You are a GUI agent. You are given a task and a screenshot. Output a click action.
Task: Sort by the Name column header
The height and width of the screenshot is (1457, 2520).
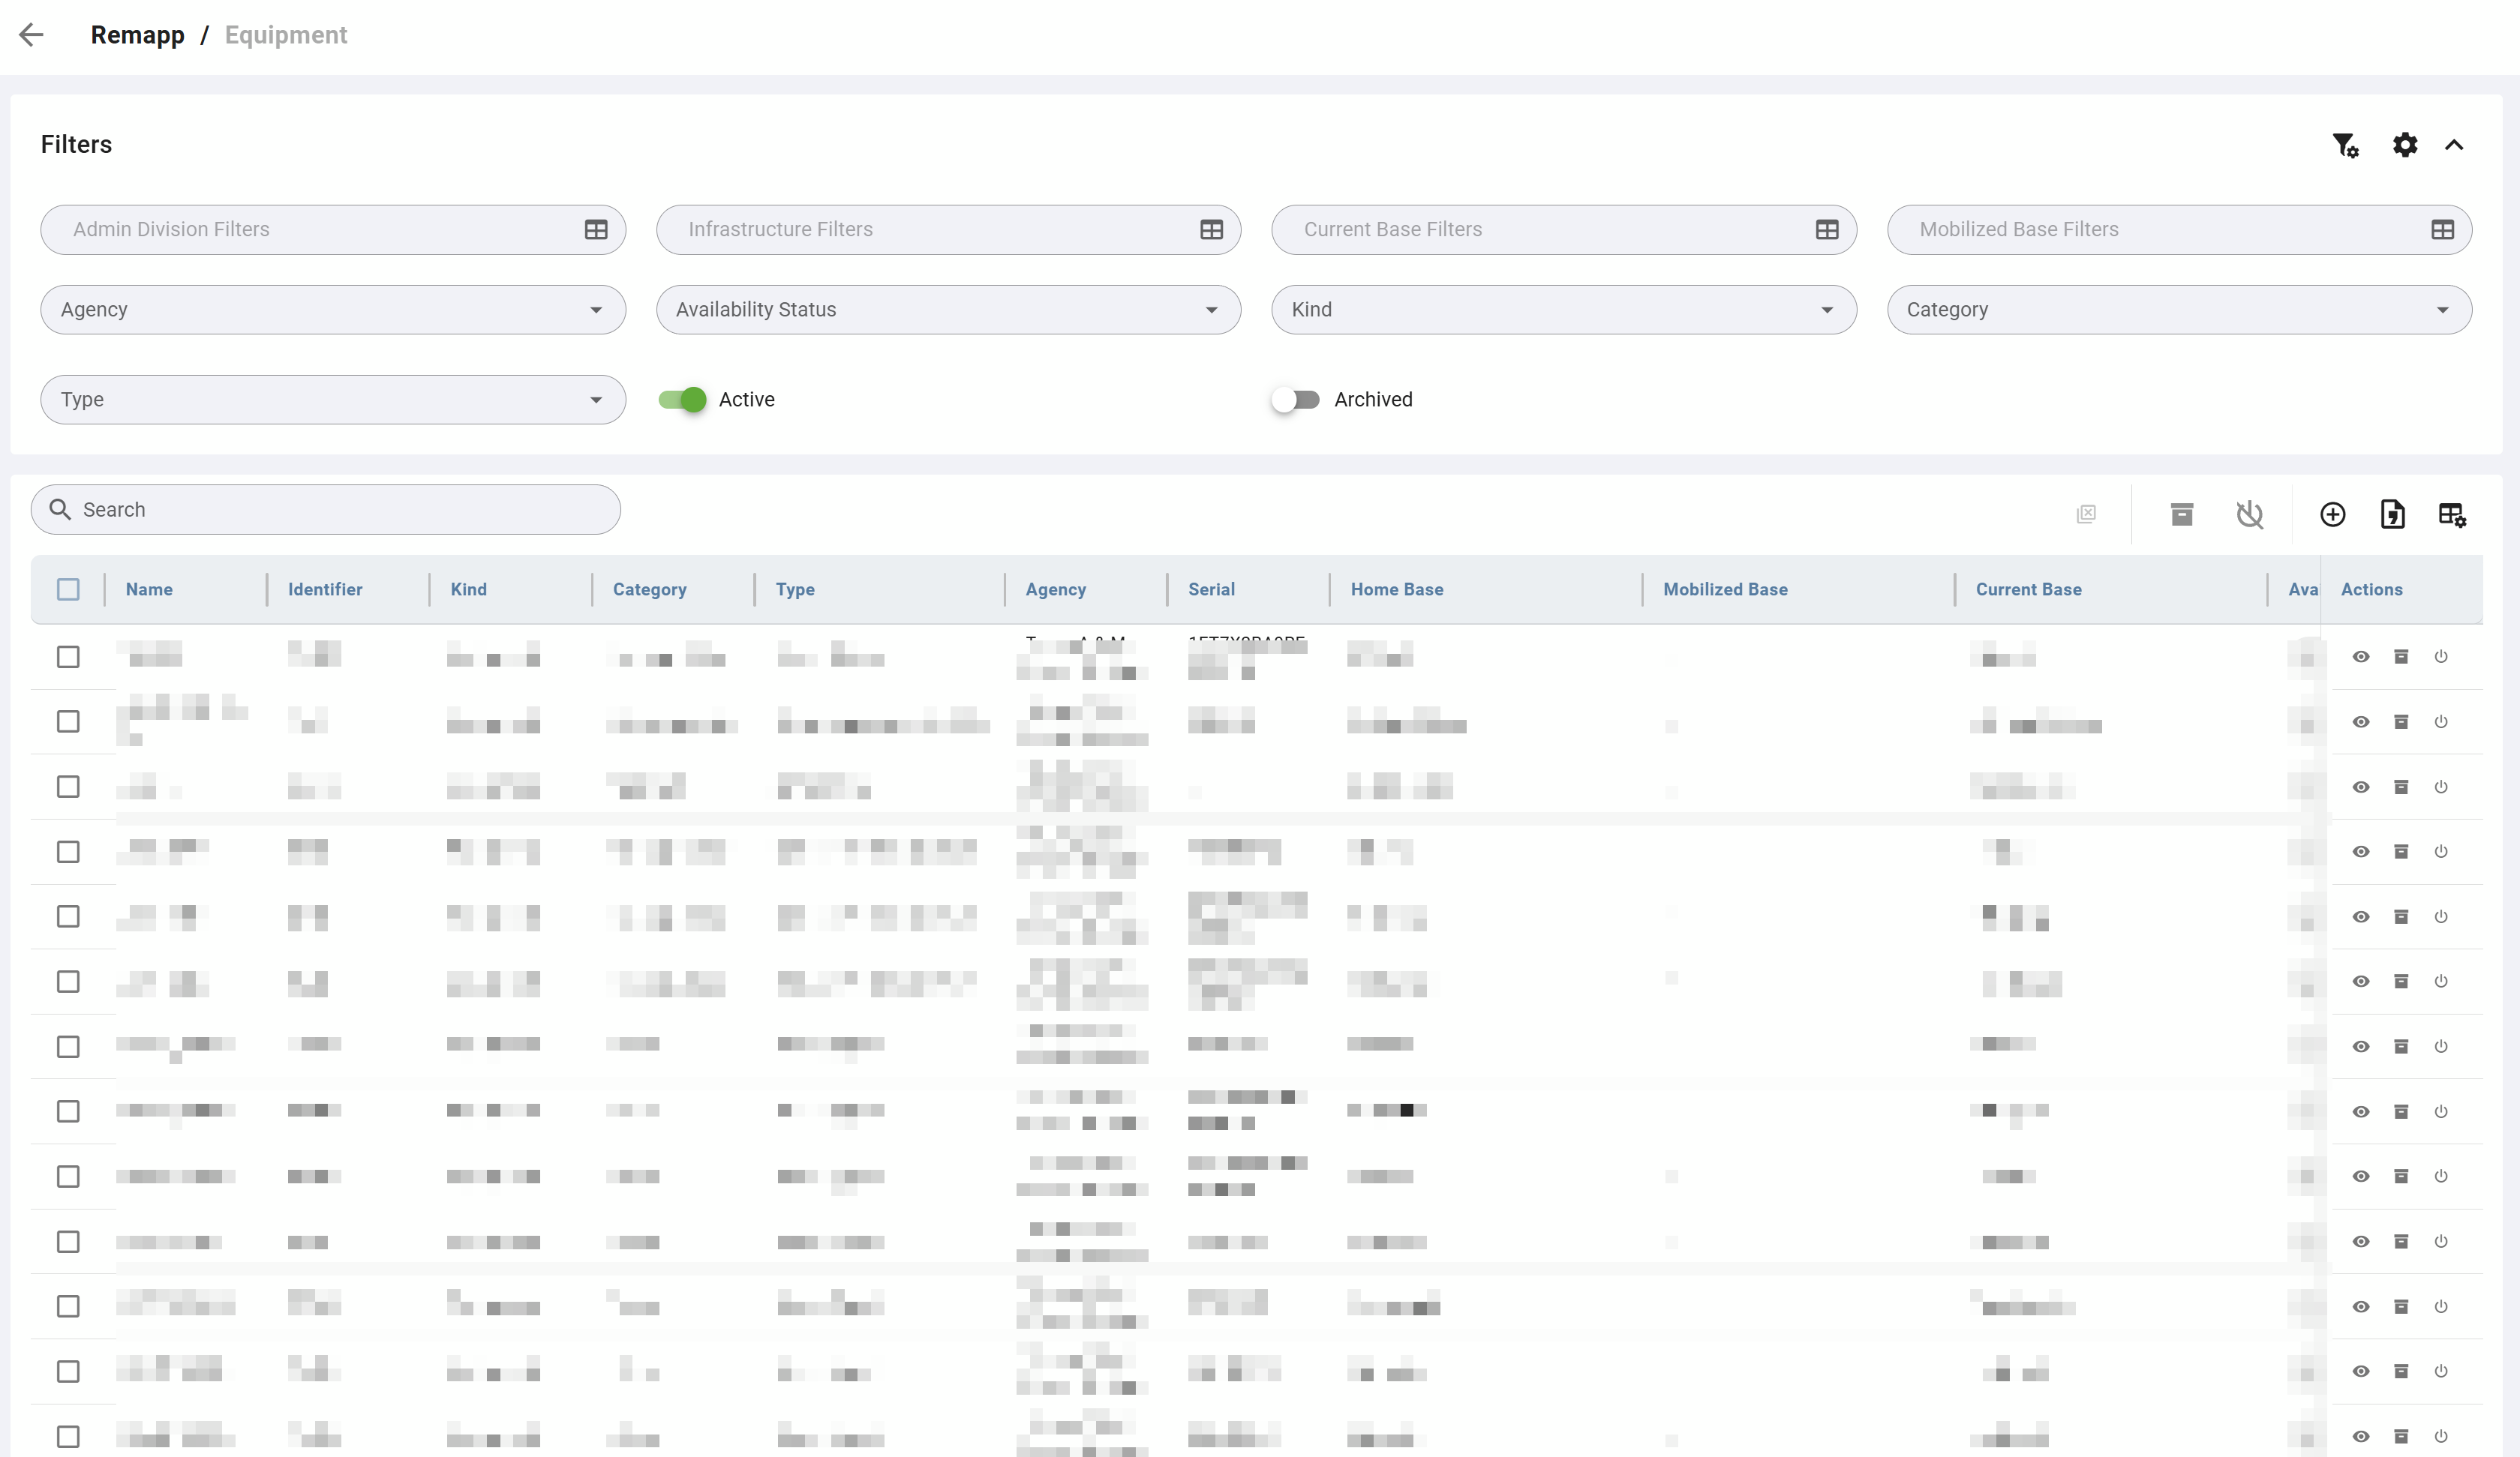[149, 589]
